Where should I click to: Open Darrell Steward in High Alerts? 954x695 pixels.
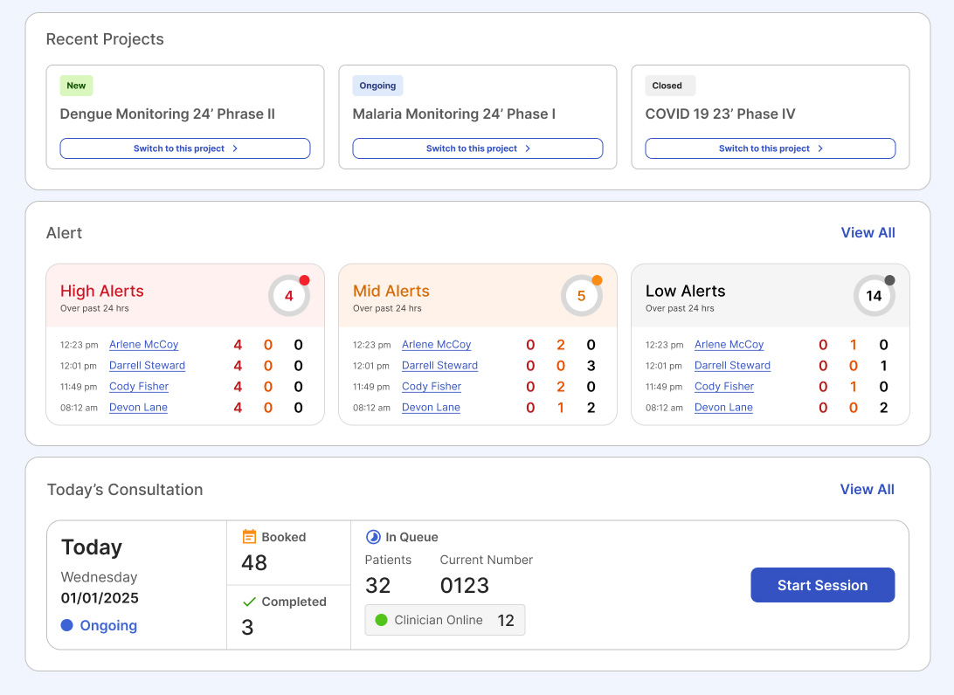click(148, 366)
